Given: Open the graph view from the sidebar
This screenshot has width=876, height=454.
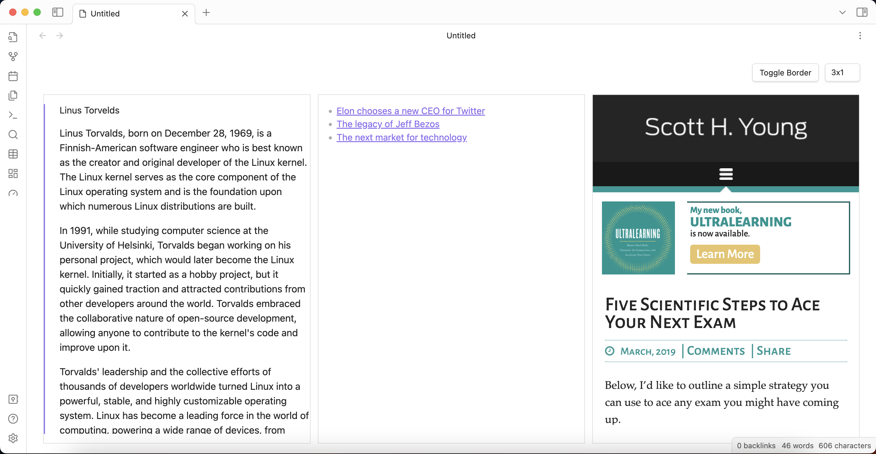Looking at the screenshot, I should [13, 57].
